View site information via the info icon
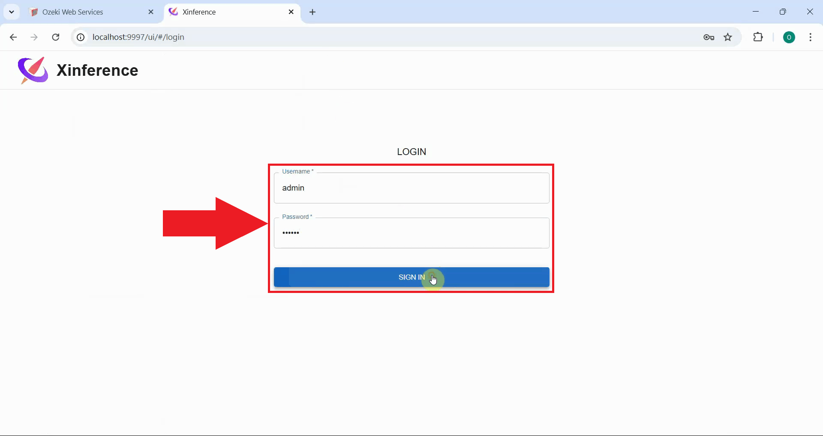The height and width of the screenshot is (436, 823). pyautogui.click(x=80, y=37)
